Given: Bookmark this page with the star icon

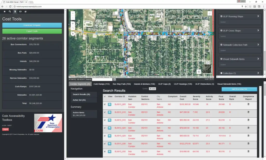Looking at the screenshot, I should (246, 6).
